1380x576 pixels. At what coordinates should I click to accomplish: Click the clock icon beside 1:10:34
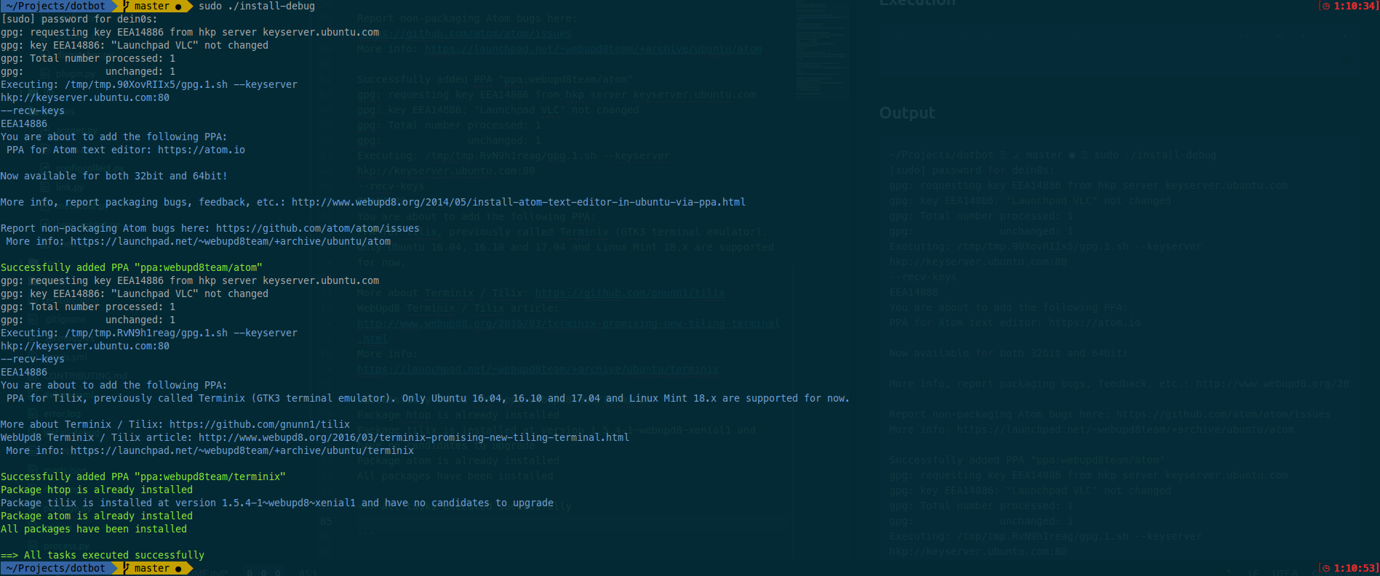[1326, 6]
